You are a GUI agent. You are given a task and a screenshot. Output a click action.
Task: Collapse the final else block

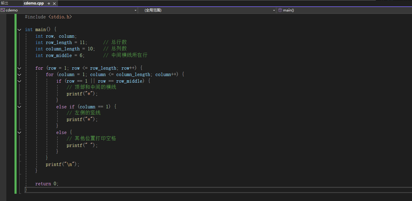tap(19, 132)
